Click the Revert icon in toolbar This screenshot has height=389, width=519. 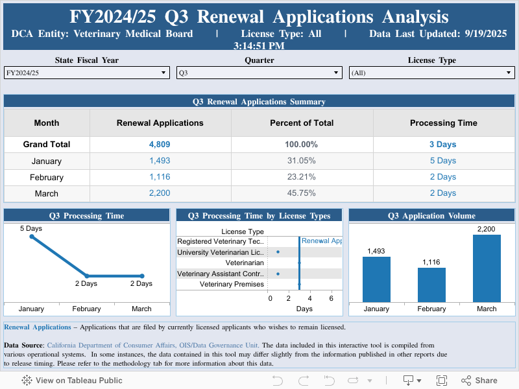point(329,381)
